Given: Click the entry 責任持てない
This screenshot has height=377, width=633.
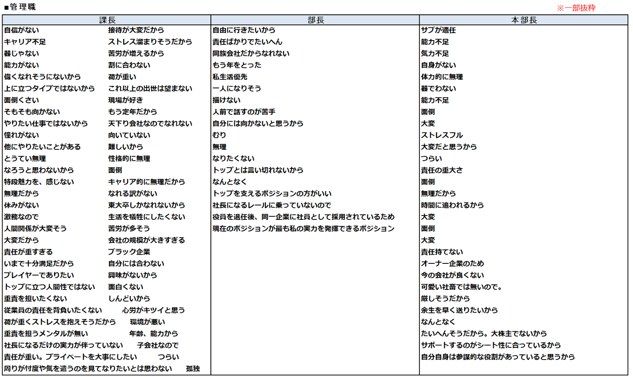Looking at the screenshot, I should click(442, 252).
